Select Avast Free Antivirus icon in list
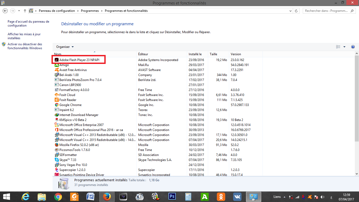The width and height of the screenshot is (359, 202). click(x=57, y=70)
